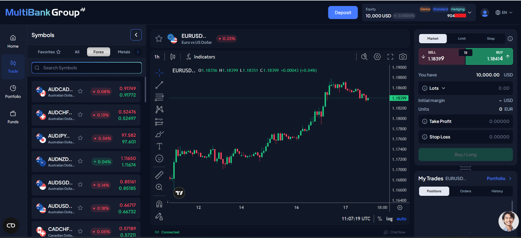Open the Text annotation tool on the chart
The image size is (521, 238).
click(x=159, y=146)
